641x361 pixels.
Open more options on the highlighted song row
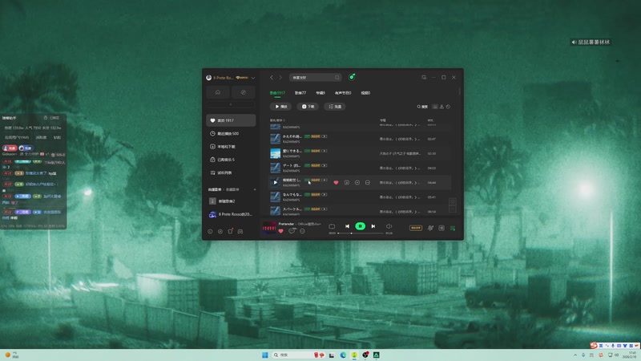pyautogui.click(x=368, y=183)
